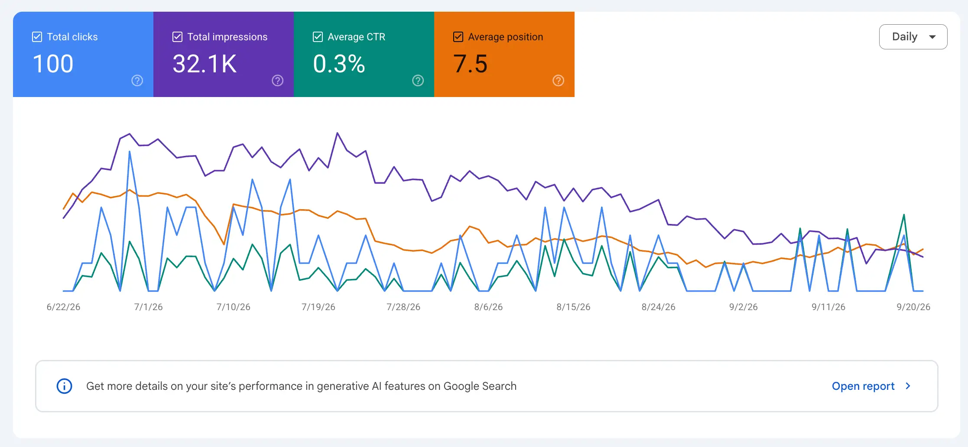
Task: Click the 7/1/26 date label on chart axis
Action: (x=149, y=307)
